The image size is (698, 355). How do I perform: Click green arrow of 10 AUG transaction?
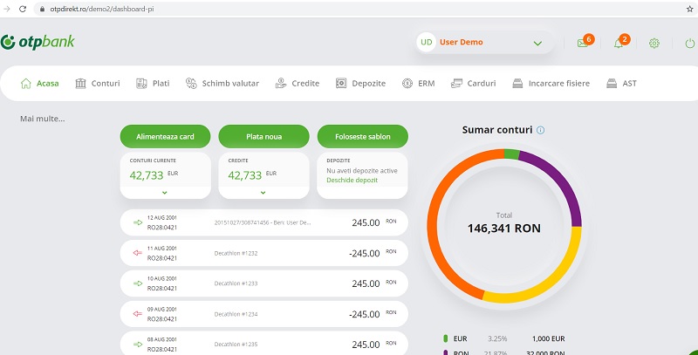pyautogui.click(x=138, y=283)
